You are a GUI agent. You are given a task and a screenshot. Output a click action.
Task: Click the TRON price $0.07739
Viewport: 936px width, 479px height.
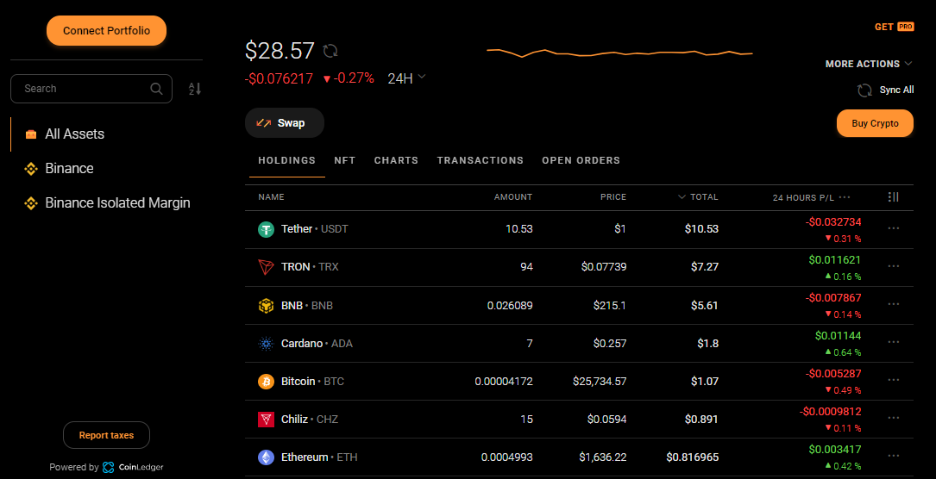click(x=604, y=268)
